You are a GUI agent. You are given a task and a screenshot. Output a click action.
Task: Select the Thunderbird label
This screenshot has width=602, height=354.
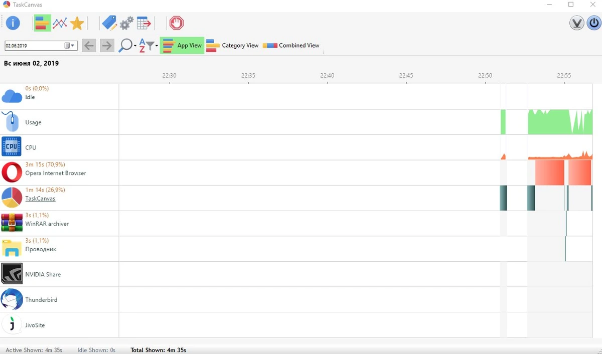[41, 300]
